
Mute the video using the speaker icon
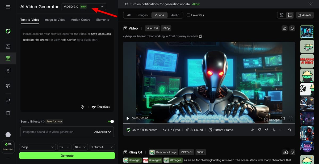283,118
